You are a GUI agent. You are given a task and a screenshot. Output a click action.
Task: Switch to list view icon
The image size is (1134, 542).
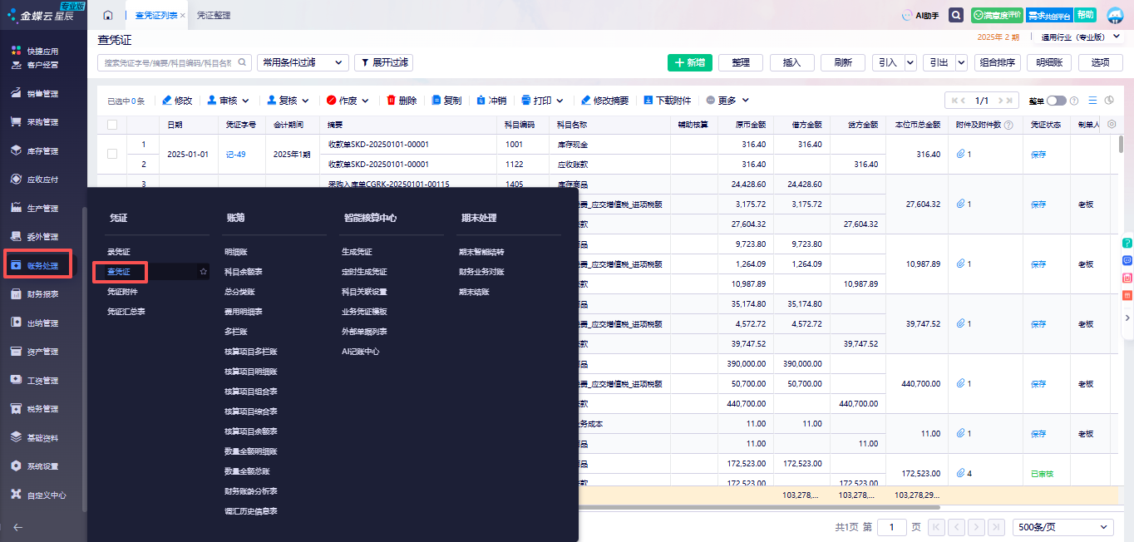point(1092,101)
